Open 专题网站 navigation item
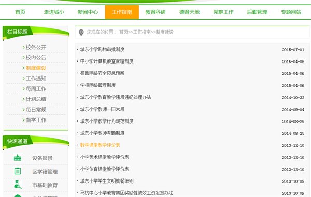This screenshot has height=197, width=311. tap(291, 12)
